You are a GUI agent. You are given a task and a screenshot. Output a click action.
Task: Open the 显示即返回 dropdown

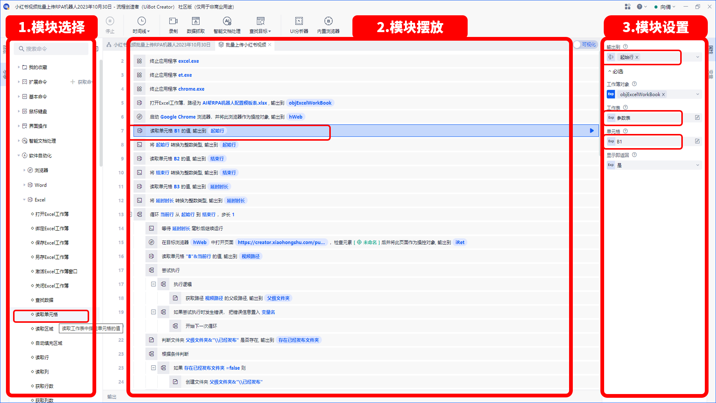tap(698, 165)
